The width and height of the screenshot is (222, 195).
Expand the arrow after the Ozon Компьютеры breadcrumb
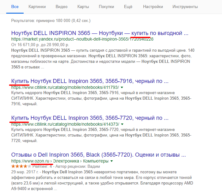[112, 161]
